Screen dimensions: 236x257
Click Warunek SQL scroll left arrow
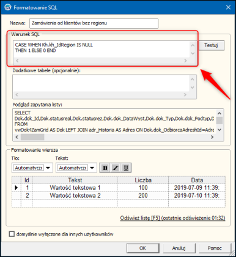pyautogui.click(x=17, y=61)
